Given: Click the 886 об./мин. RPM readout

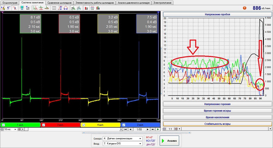Looking at the screenshot, I should point(262,8).
